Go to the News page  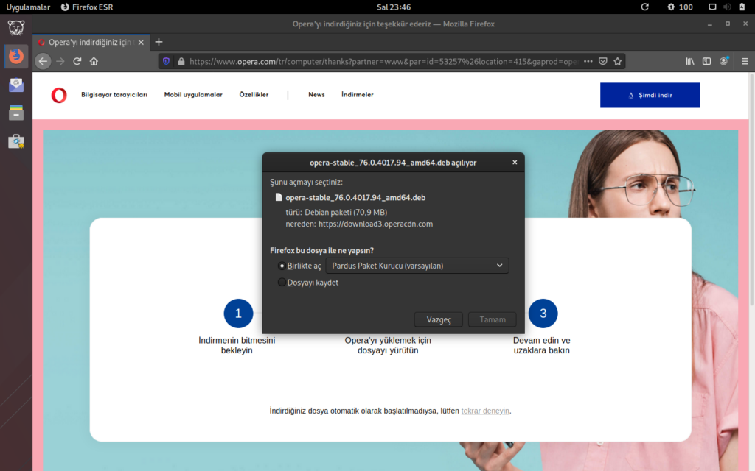[x=316, y=95]
